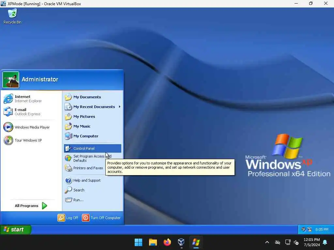Open the Recycle Bin desktop icon
The width and height of the screenshot is (334, 250).
(x=12, y=16)
